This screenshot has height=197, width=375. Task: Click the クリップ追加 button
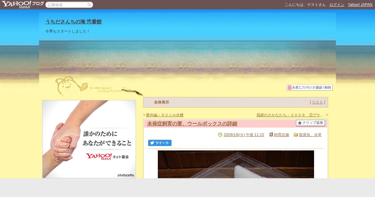click(x=310, y=123)
